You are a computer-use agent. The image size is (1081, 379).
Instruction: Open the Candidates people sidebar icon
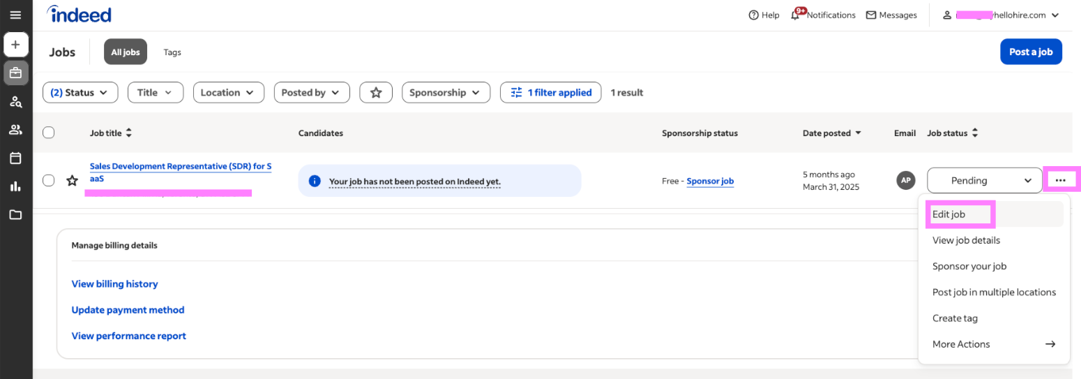[15, 130]
